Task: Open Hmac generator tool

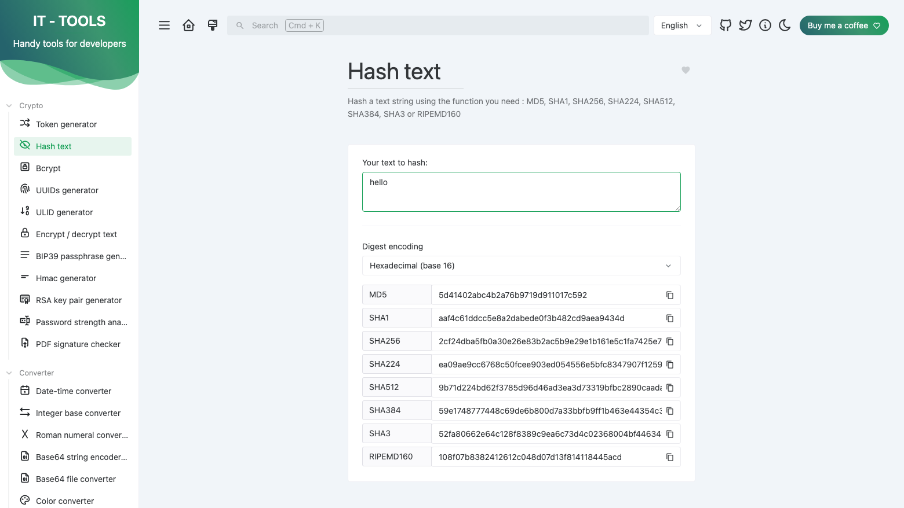Action: pos(72,278)
